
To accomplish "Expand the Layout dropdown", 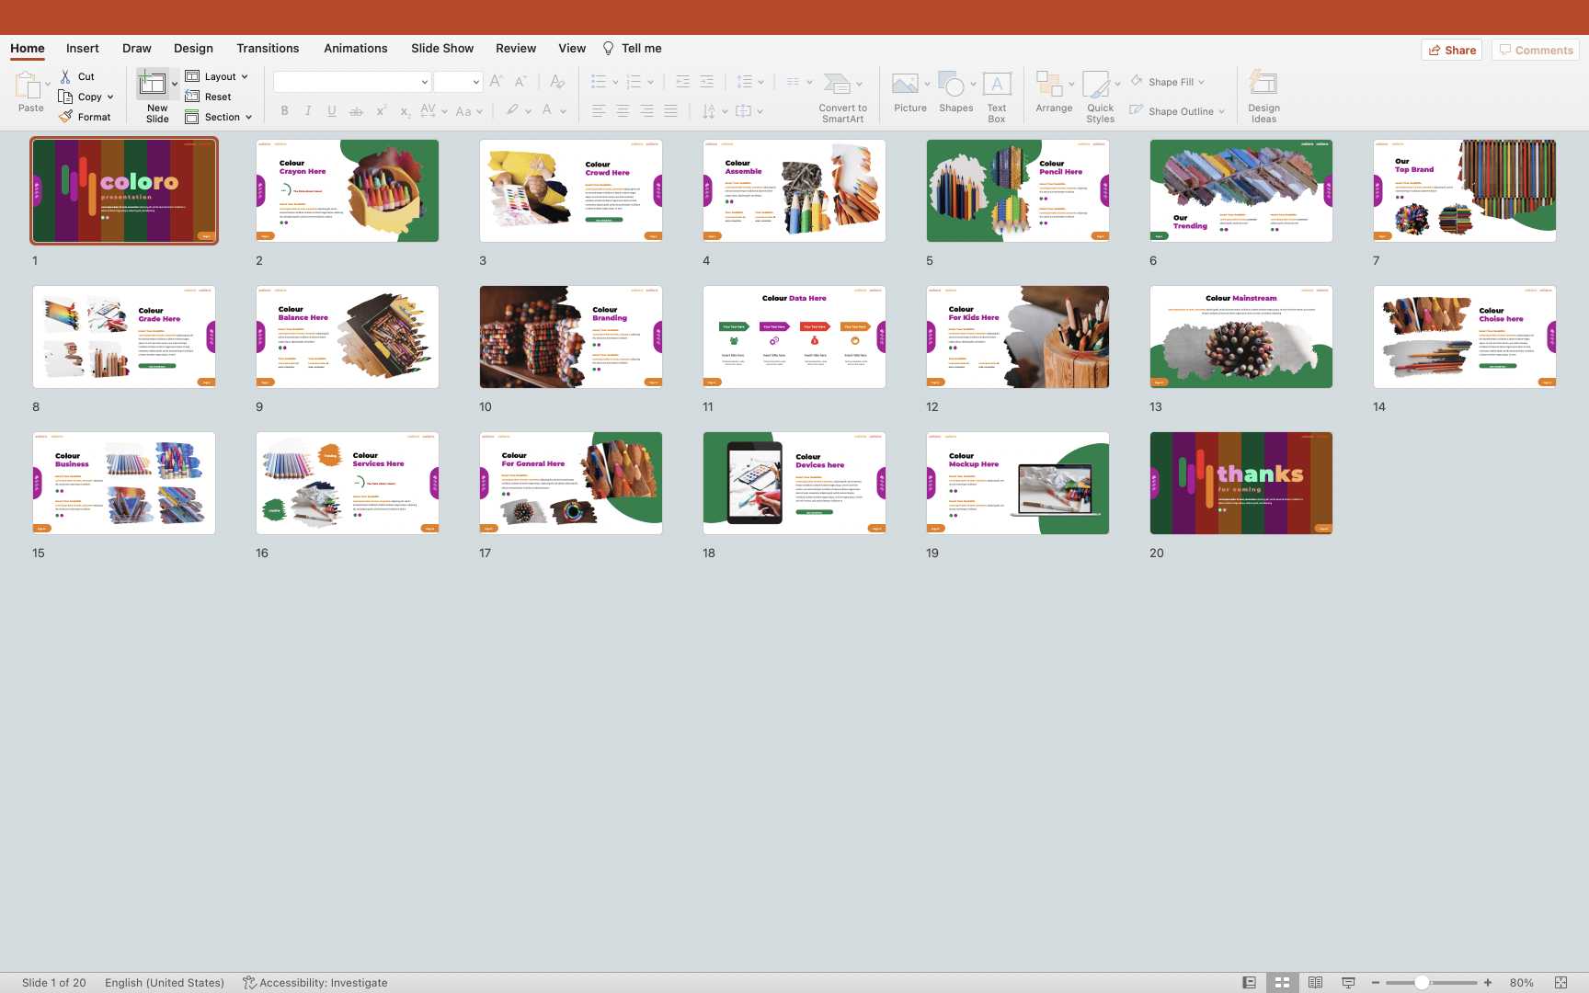I will tap(245, 77).
